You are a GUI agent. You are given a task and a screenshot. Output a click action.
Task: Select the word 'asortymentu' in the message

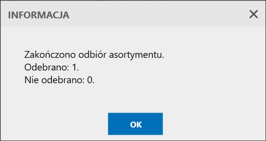pyautogui.click(x=136, y=56)
